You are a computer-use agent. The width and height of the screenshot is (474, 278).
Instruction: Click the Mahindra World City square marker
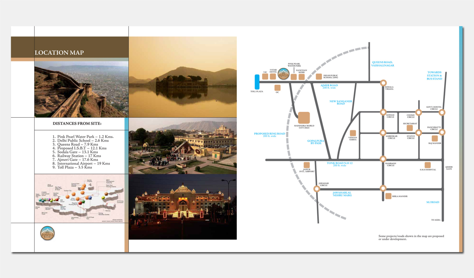click(x=304, y=118)
